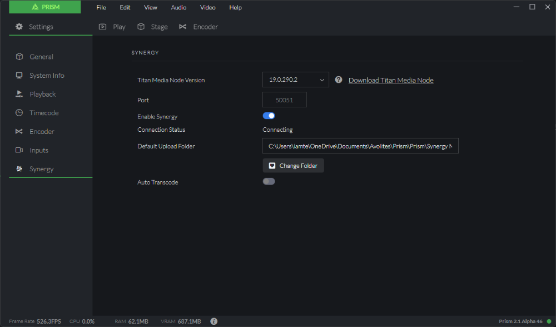The height and width of the screenshot is (327, 556).
Task: Open Titan Media Node Version dropdown
Action: (x=296, y=80)
